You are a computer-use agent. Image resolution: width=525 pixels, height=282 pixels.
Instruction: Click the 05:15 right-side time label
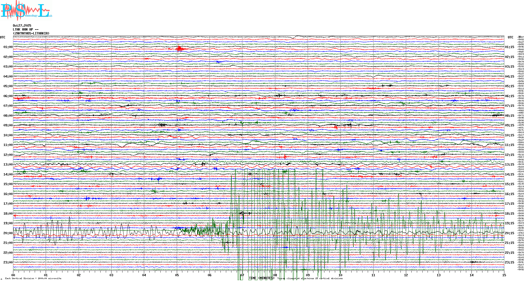coord(509,86)
